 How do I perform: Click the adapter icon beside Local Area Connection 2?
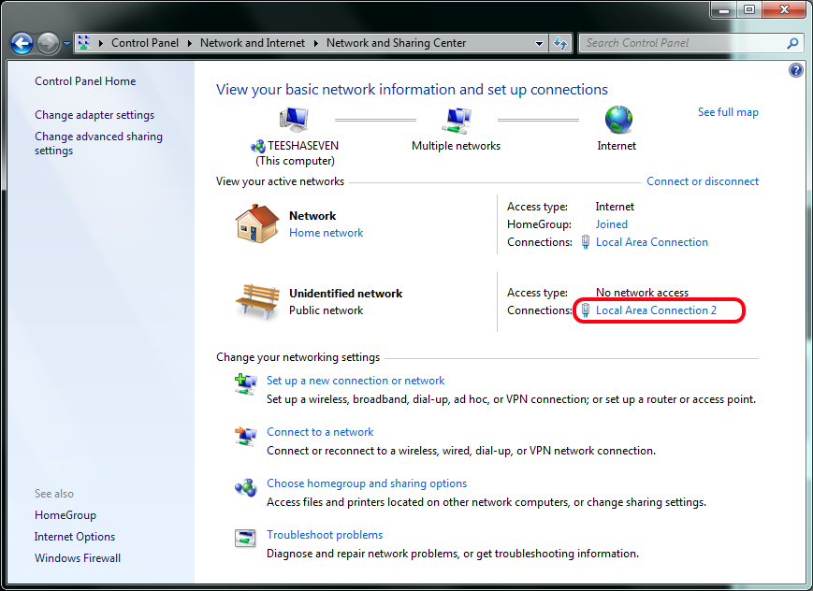click(586, 310)
